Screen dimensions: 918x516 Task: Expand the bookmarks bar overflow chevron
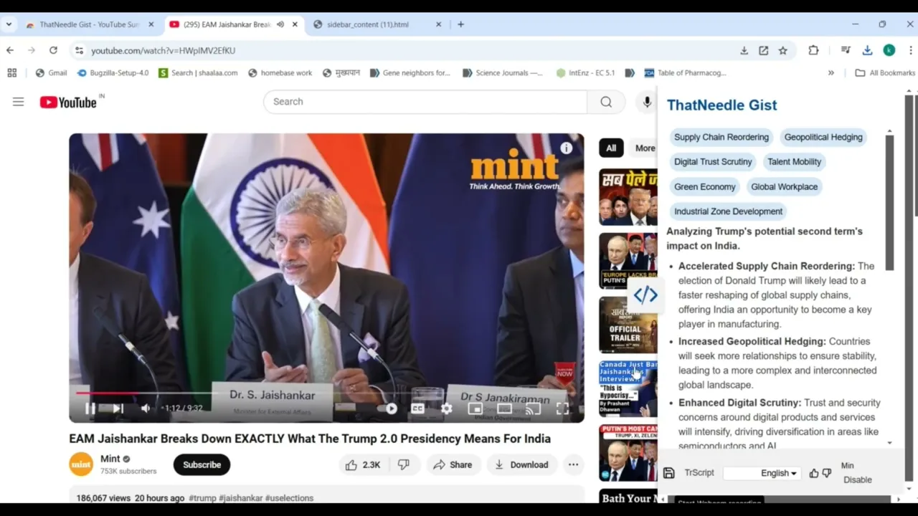[x=831, y=72]
